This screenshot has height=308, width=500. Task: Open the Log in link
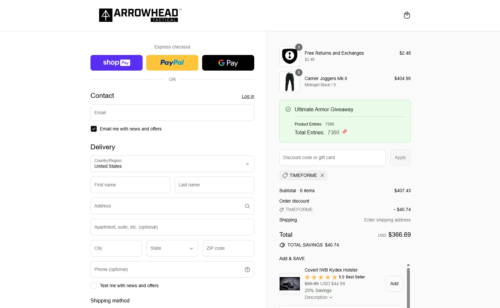(x=248, y=96)
